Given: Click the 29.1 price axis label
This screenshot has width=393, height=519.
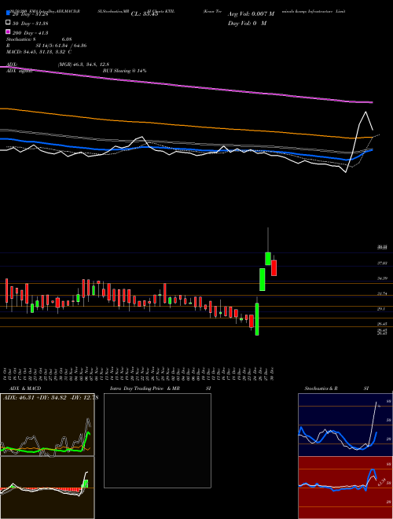Looking at the screenshot, I should [381, 309].
